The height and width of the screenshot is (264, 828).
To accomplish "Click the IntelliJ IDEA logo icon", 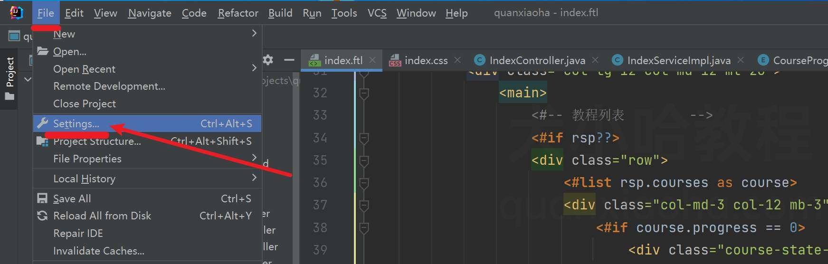I will coord(16,13).
